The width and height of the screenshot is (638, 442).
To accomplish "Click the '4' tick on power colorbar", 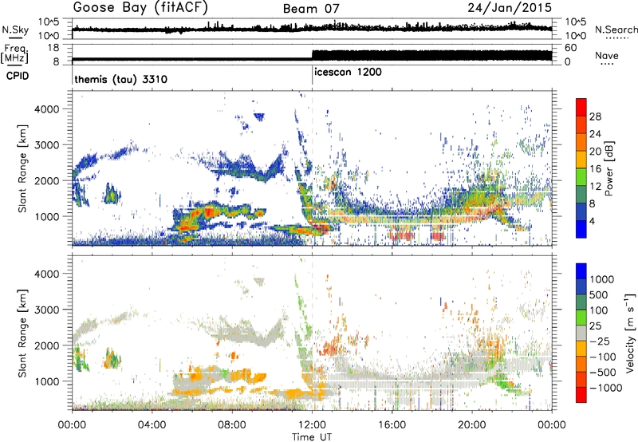I will (x=592, y=222).
